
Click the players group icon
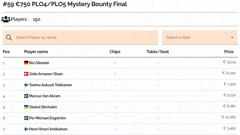point(6,19)
